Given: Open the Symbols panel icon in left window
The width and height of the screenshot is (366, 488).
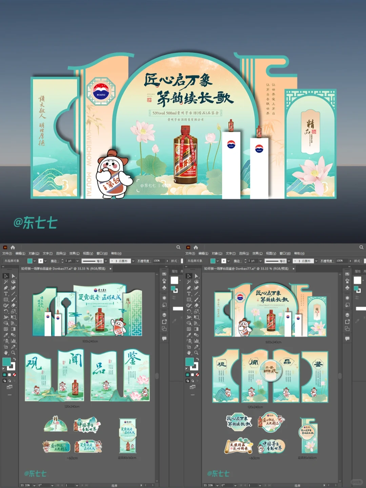Looking at the screenshot, I should pos(164,288).
